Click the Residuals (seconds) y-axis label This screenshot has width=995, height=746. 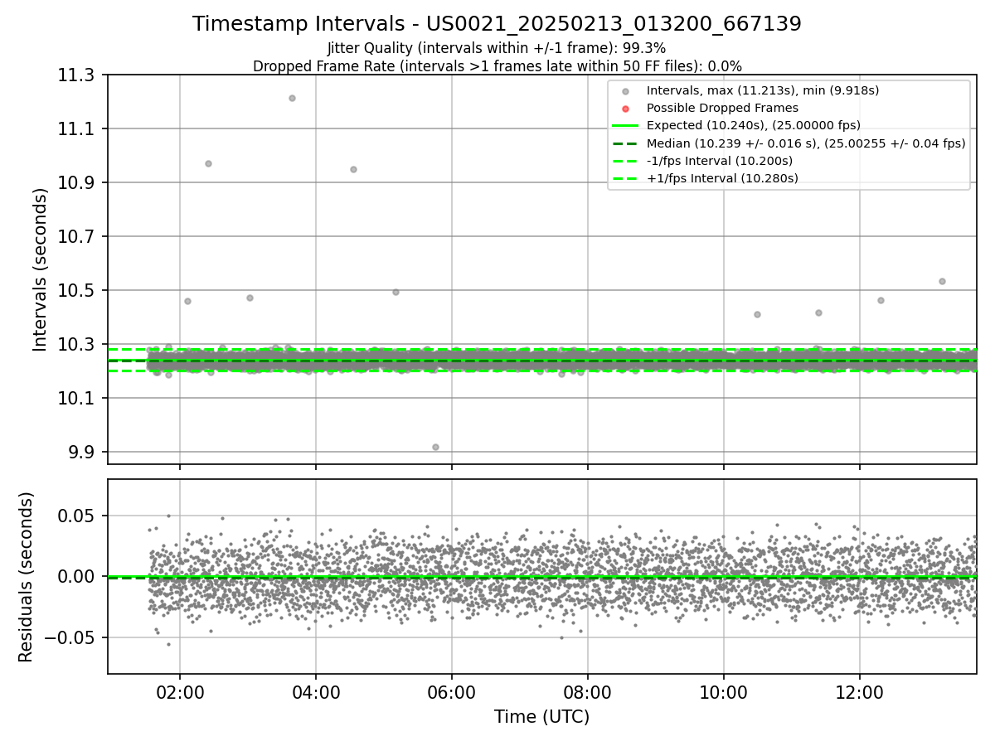[x=27, y=577]
